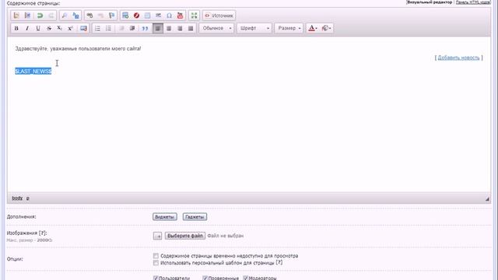Open the Размер font size dropdown
This screenshot has width=498, height=280.
(x=289, y=28)
